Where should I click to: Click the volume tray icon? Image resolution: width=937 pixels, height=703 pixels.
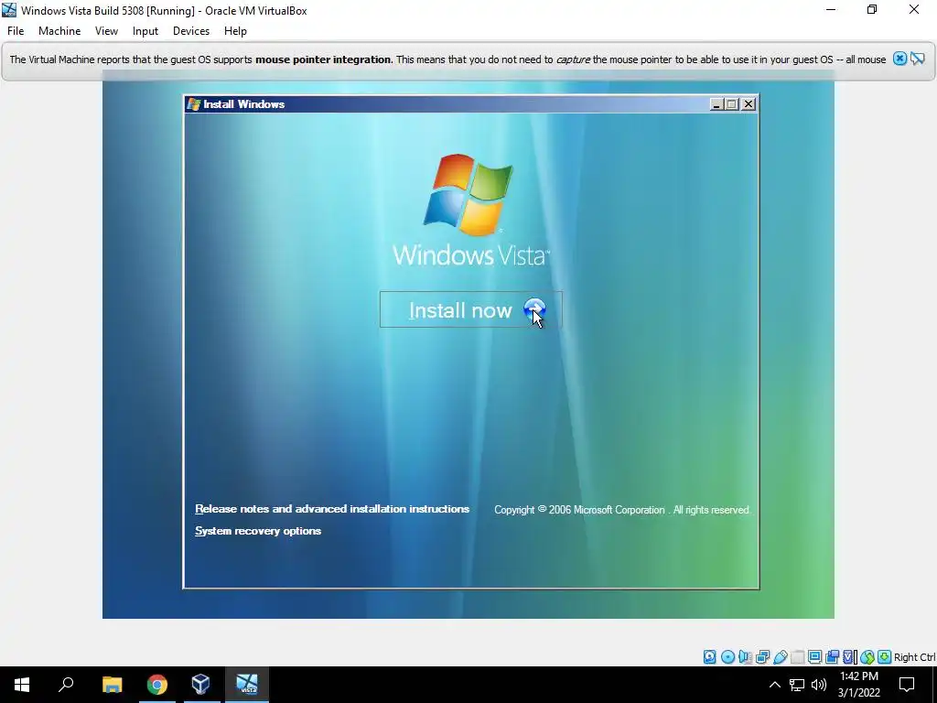pyautogui.click(x=819, y=685)
